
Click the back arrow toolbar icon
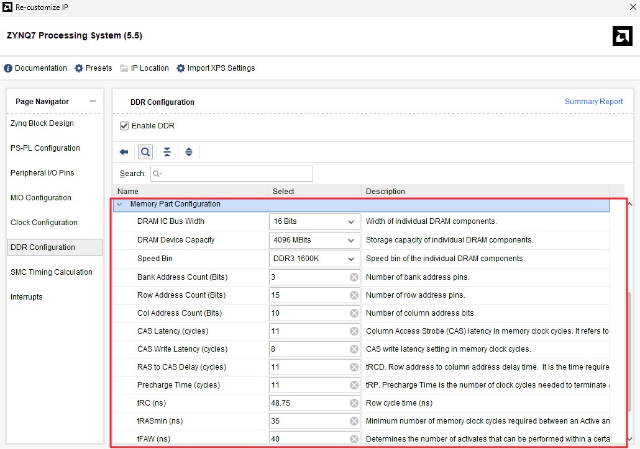tap(124, 152)
